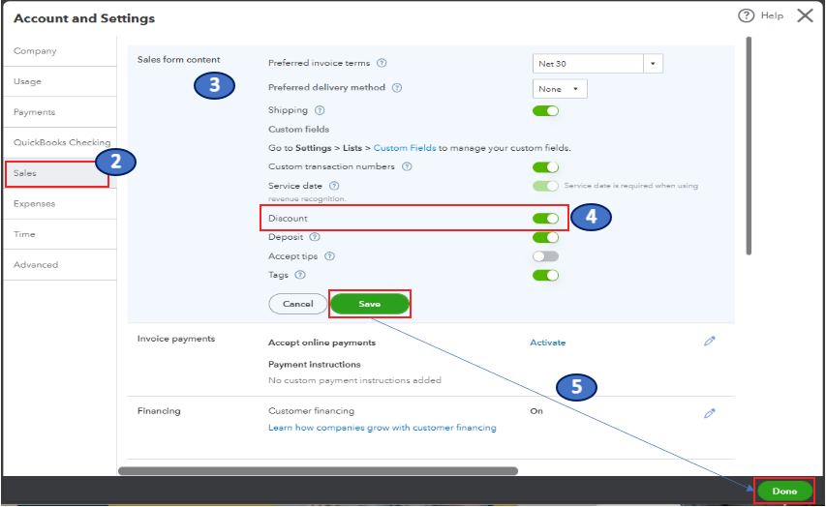Click help icon next to Deposit
The image size is (826, 507).
315,237
